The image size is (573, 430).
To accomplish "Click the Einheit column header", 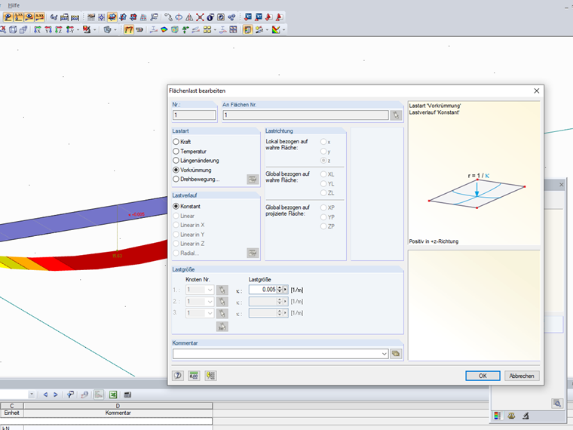I will [12, 413].
